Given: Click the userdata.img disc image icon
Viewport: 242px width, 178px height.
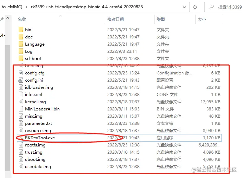Looking at the screenshot, I should click(21, 167).
